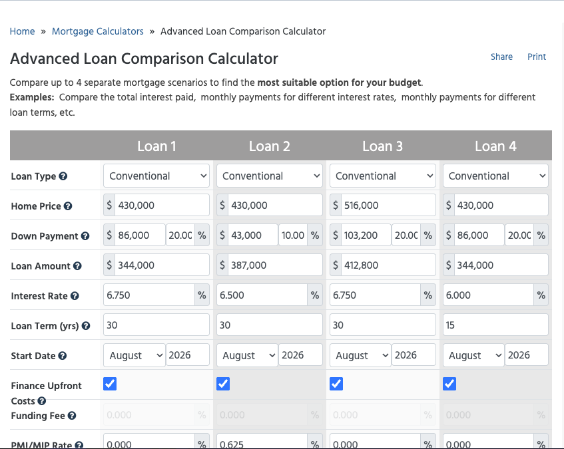The height and width of the screenshot is (449, 564).
Task: Open help icon next to Funding Fee
Action: click(x=72, y=416)
